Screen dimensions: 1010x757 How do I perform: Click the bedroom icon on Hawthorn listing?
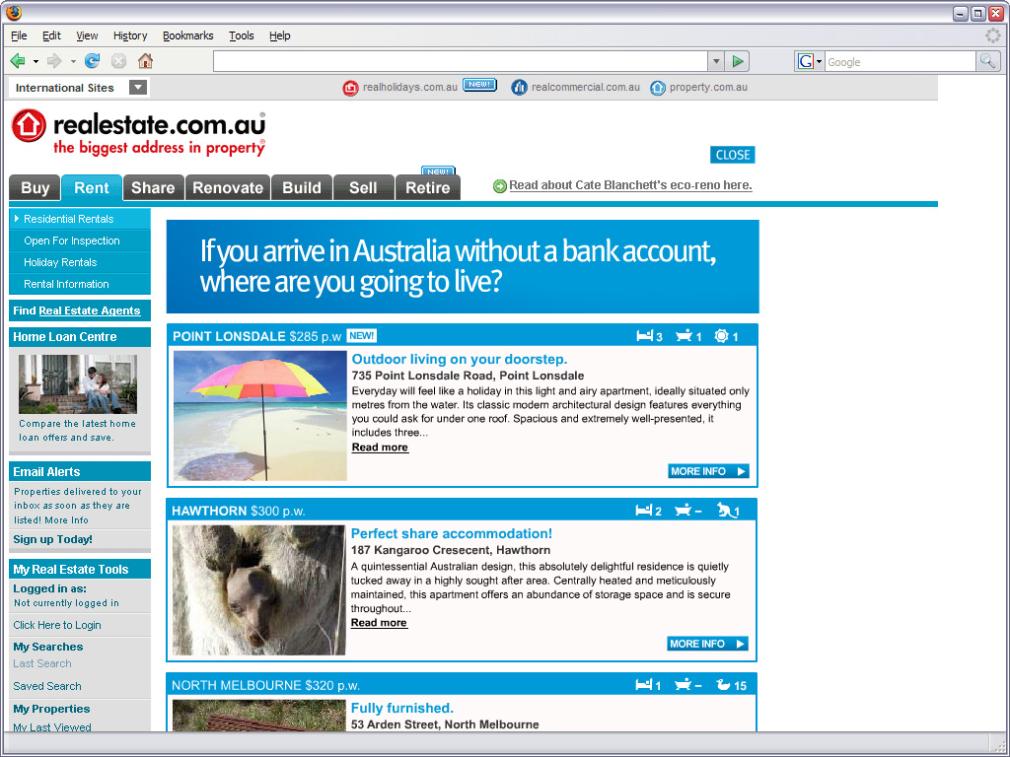click(644, 511)
